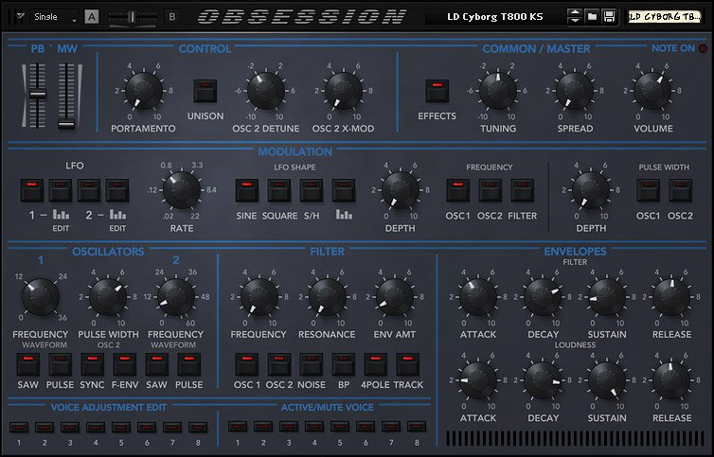Click the pulse width DEPTH knob

(x=591, y=190)
